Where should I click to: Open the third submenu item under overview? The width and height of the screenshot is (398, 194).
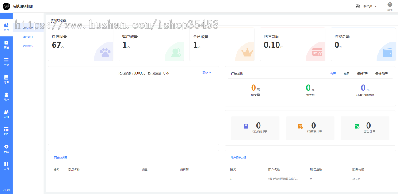(x=28, y=46)
